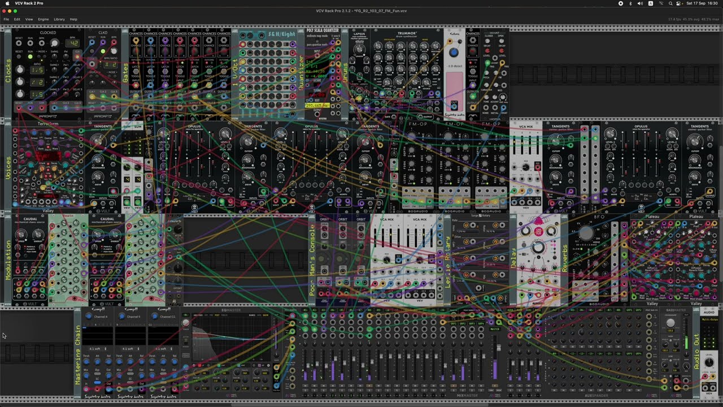Image resolution: width=723 pixels, height=407 pixels.
Task: Click the BPM knob on the Clocked module
Action: pyautogui.click(x=54, y=43)
